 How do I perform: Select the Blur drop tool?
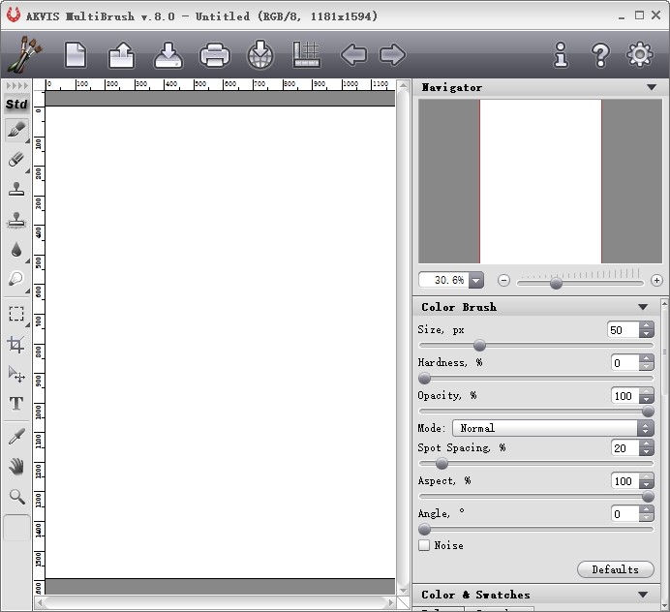[16, 250]
